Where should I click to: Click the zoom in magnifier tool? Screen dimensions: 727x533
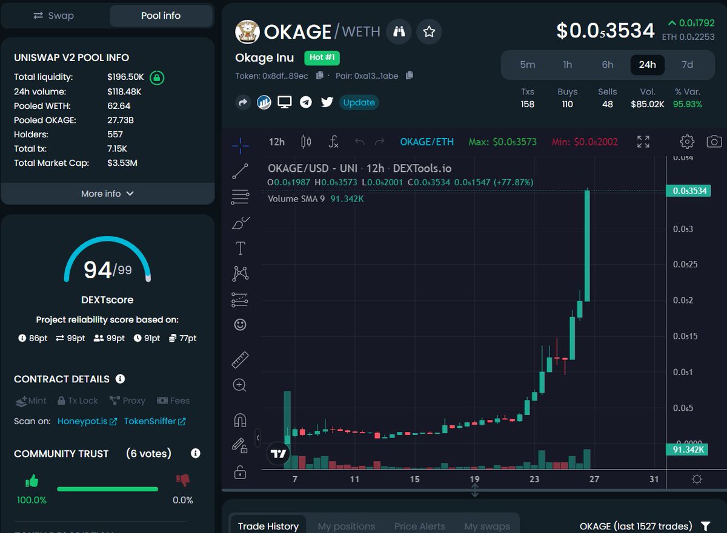240,385
